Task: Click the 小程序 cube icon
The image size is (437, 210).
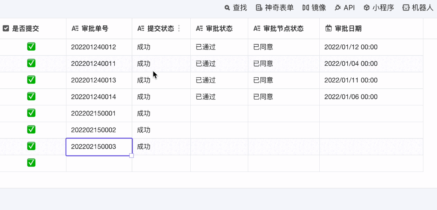Action: point(367,7)
